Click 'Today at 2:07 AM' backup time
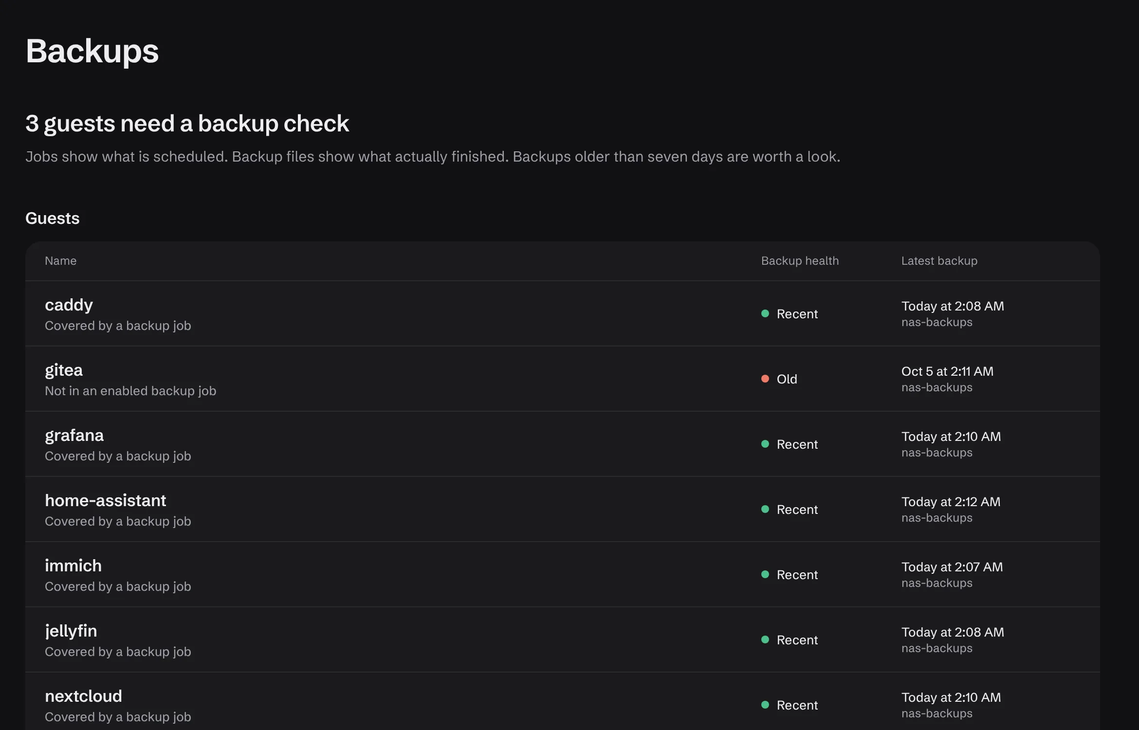Screen dimensions: 1139x730 (952, 567)
